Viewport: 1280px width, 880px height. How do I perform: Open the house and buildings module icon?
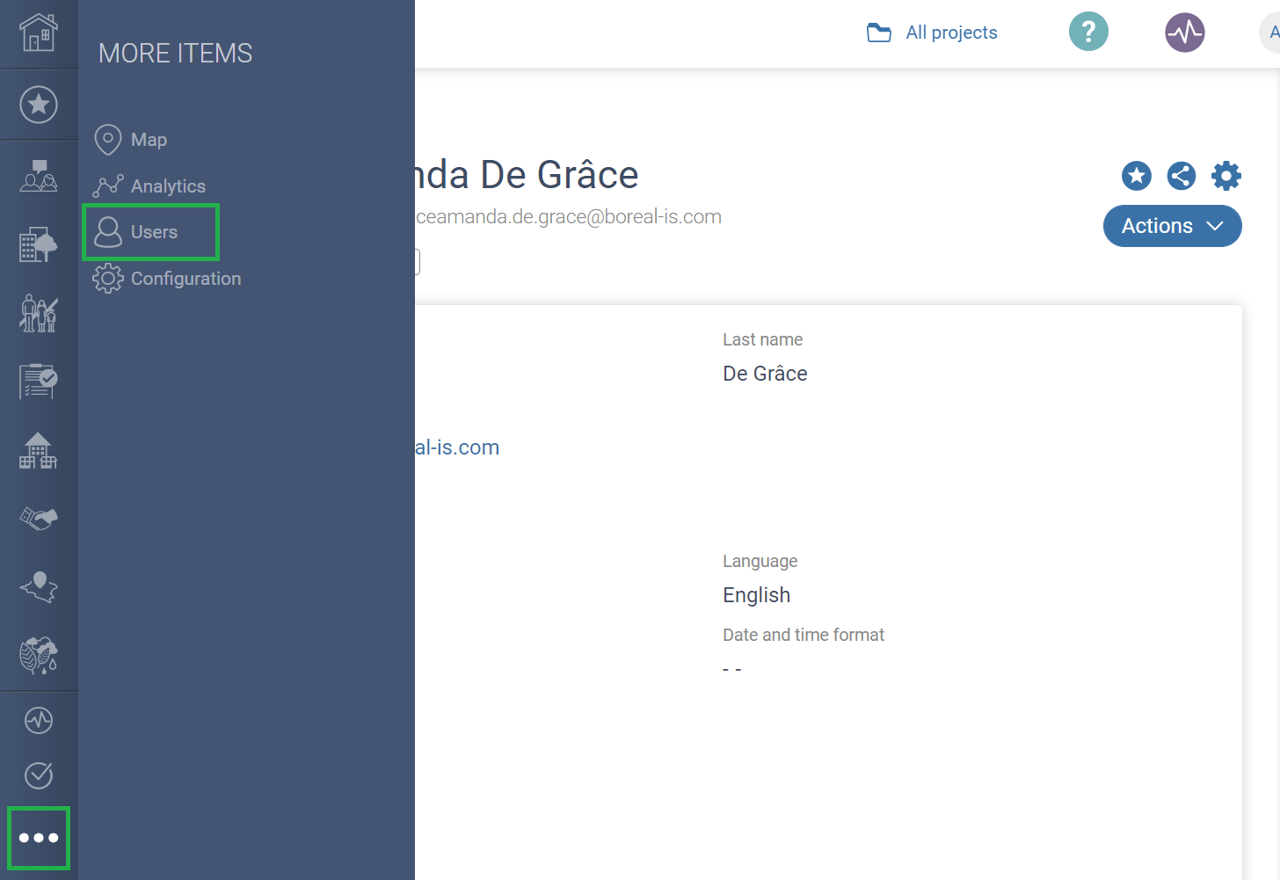(39, 450)
